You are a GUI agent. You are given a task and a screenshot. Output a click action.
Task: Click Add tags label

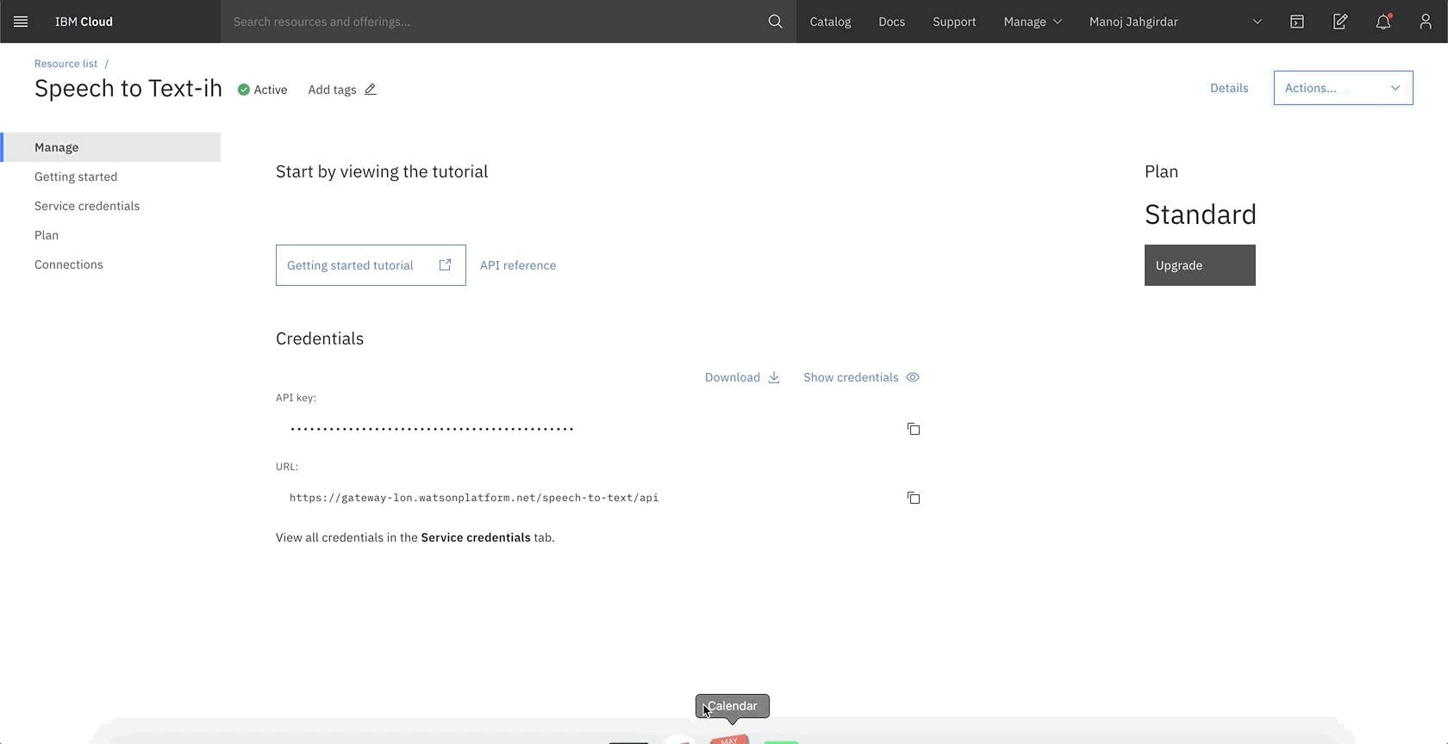coord(332,90)
